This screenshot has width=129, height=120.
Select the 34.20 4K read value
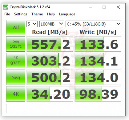click(x=50, y=94)
